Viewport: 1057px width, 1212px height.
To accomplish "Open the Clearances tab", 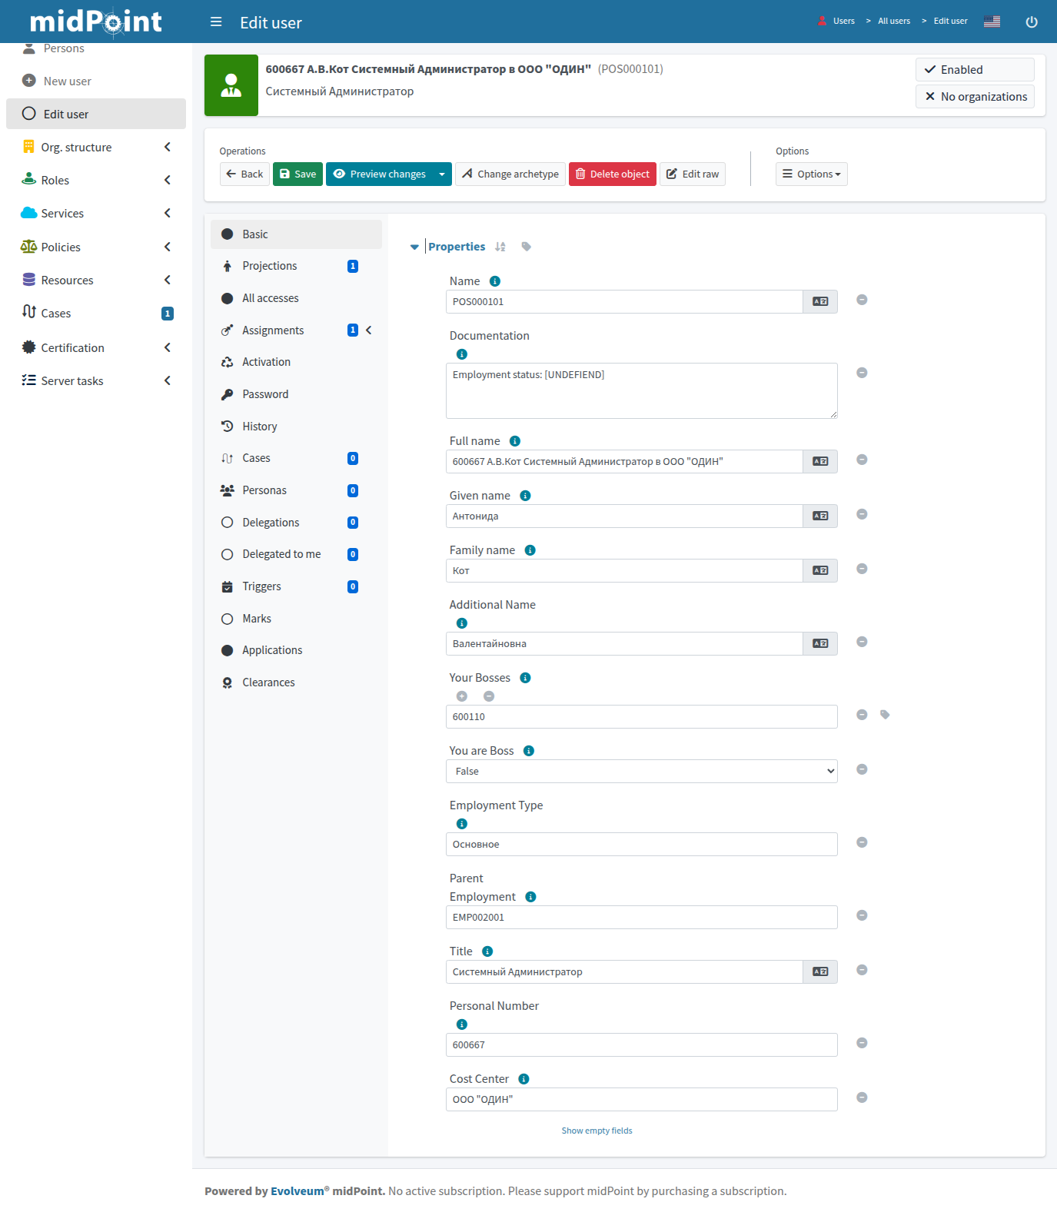I will (296, 682).
